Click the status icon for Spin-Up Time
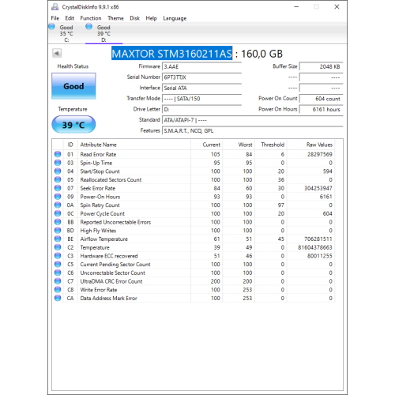395x395 pixels. (x=58, y=163)
